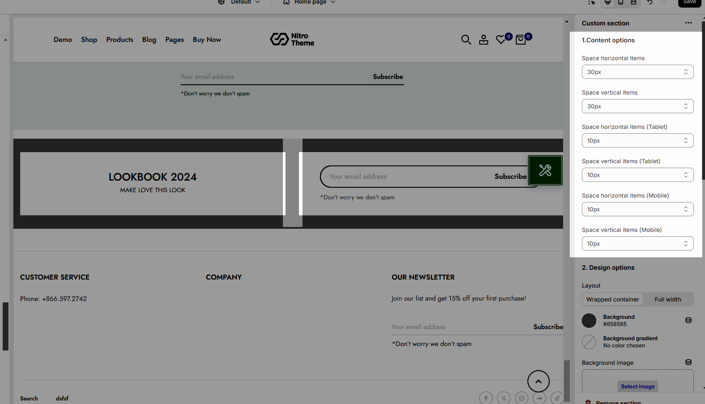Viewport: 705px width, 404px height.
Task: Open the Products menu item
Action: pyautogui.click(x=120, y=40)
